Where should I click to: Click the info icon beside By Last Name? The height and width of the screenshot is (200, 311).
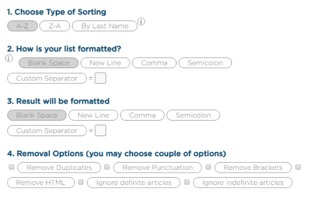(141, 21)
